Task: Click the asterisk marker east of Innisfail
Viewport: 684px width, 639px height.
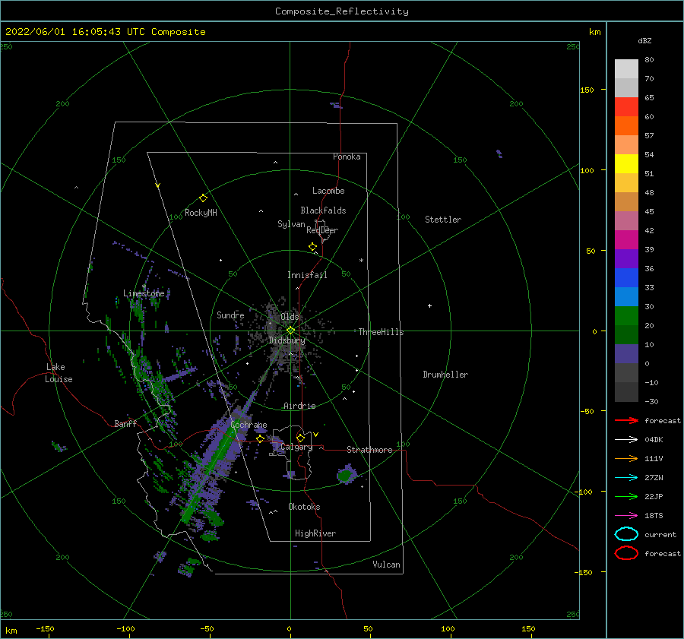Action: click(361, 261)
